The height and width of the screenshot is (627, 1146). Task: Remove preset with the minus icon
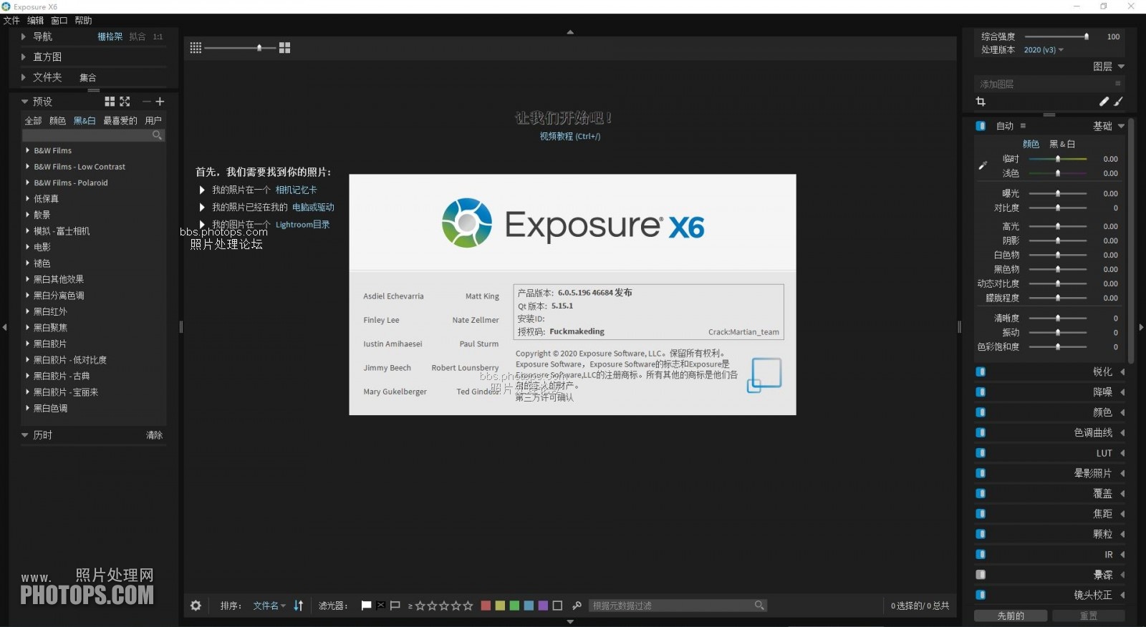tap(146, 102)
